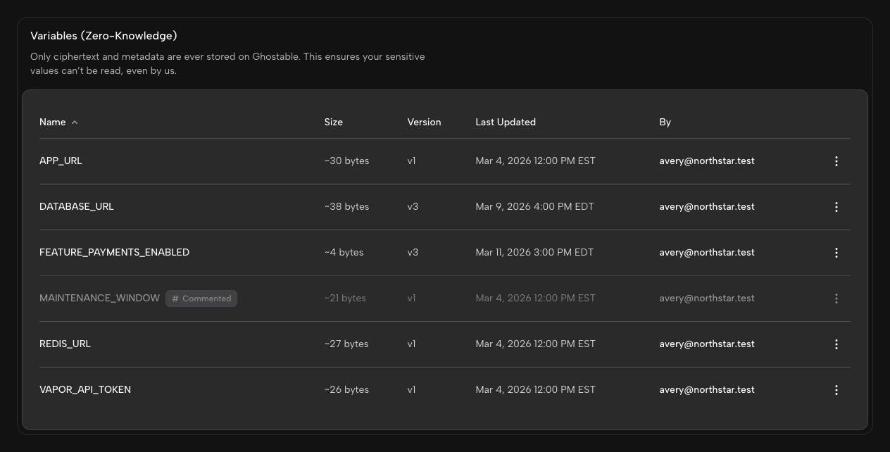Toggle the Commented state on MAINTENANCE_WINDOW
The image size is (890, 452).
201,299
